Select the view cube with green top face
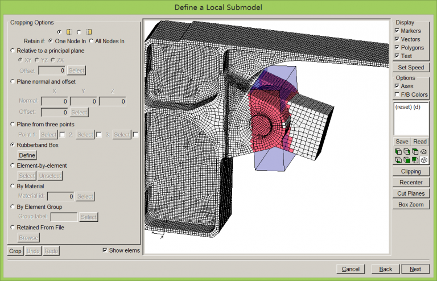The width and height of the screenshot is (437, 281). [x=415, y=151]
